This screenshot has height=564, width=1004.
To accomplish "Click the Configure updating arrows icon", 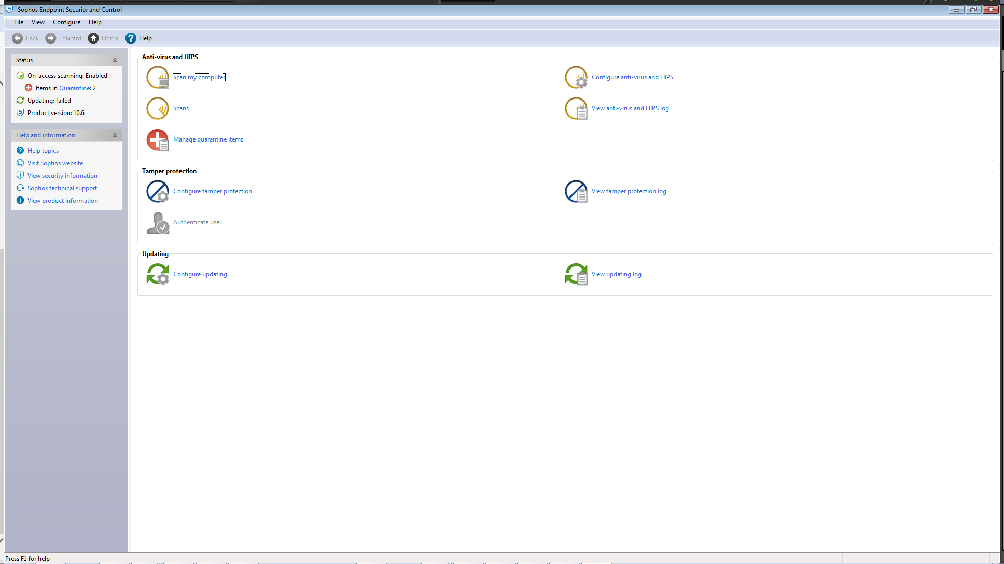I will coord(158,274).
